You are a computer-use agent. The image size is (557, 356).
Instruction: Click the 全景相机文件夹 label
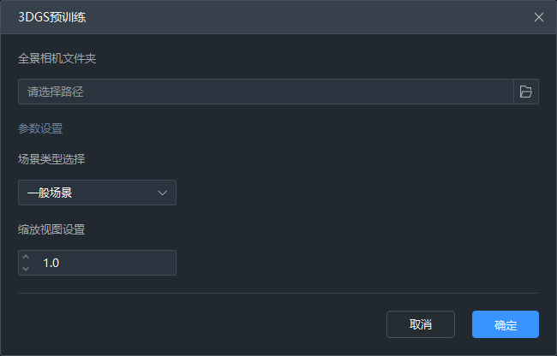57,59
